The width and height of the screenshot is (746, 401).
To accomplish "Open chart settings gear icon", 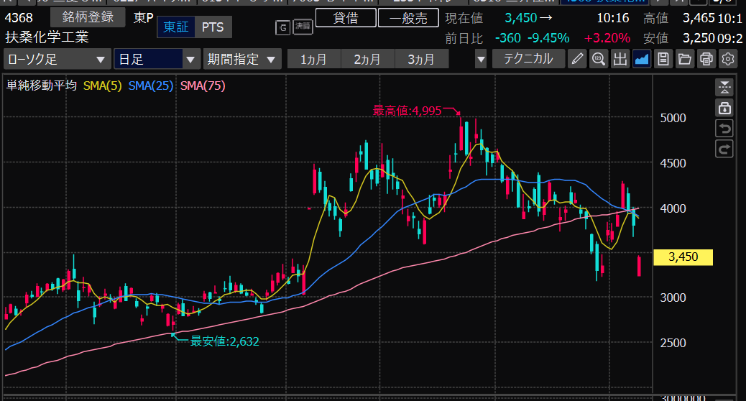I will coord(728,59).
